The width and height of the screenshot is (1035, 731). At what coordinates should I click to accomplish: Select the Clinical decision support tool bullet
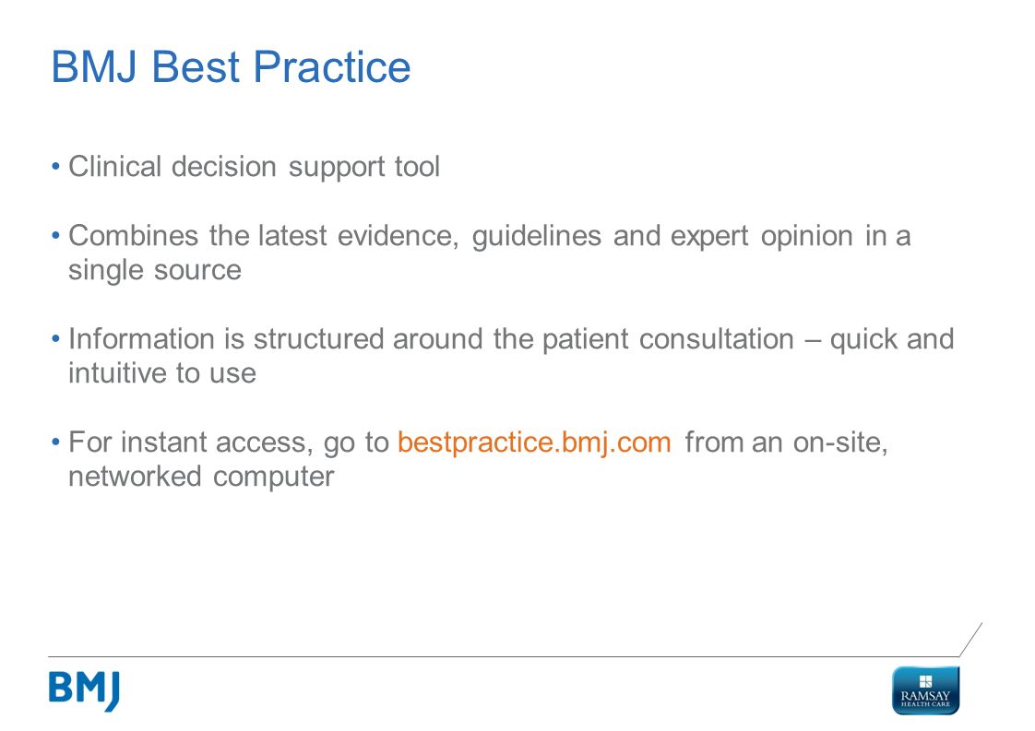point(254,168)
